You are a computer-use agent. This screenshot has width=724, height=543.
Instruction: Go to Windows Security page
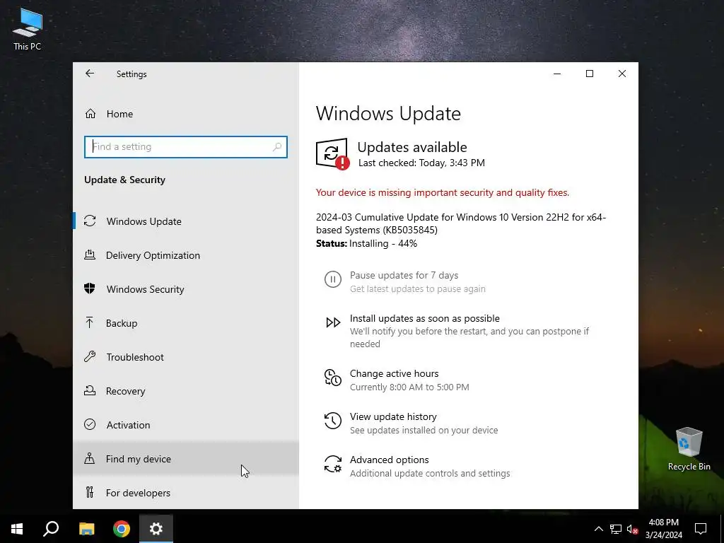[x=186, y=289]
